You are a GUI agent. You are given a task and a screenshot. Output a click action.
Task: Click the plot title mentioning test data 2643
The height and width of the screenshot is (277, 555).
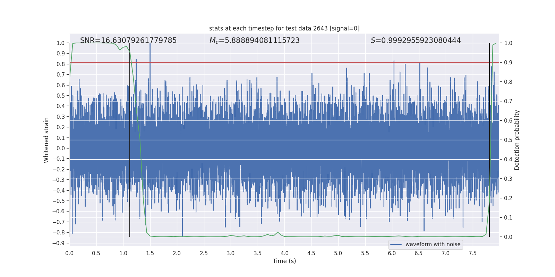pyautogui.click(x=284, y=28)
